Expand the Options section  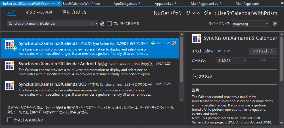pos(195,77)
